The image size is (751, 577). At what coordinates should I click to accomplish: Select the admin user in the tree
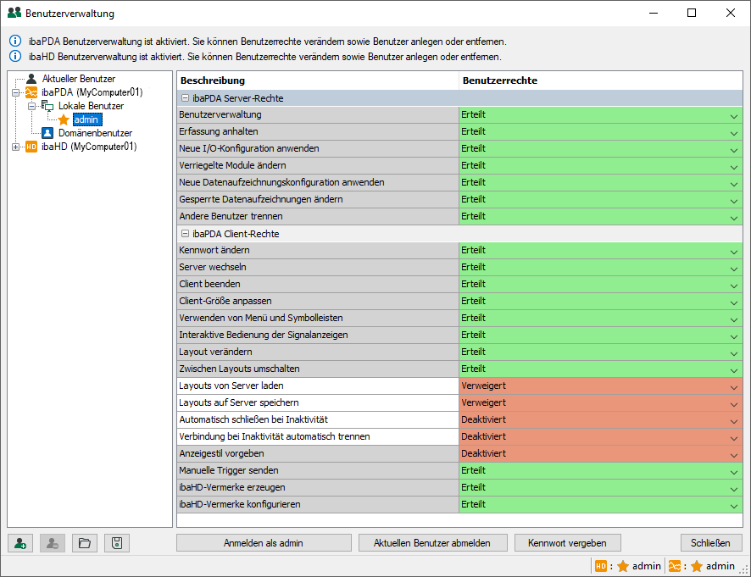tap(86, 119)
